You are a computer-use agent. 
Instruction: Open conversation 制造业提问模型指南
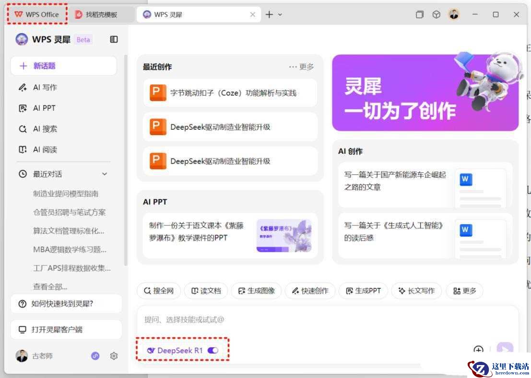pos(66,194)
